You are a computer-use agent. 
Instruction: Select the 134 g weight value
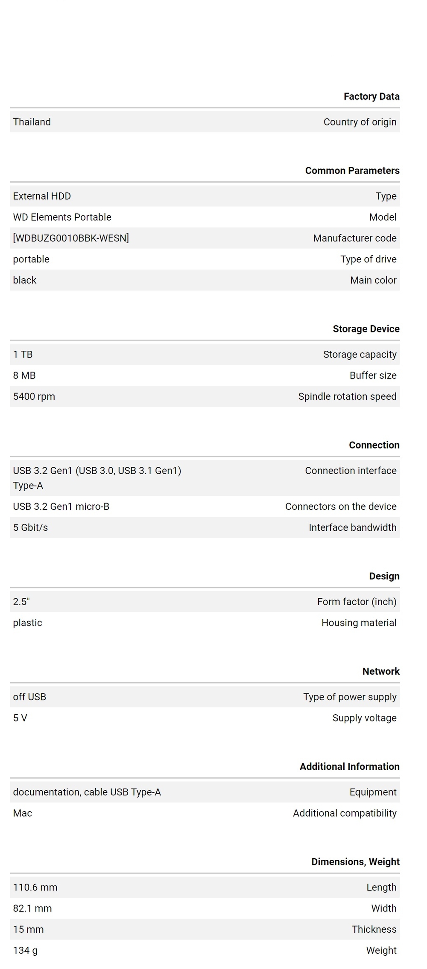tap(25, 950)
